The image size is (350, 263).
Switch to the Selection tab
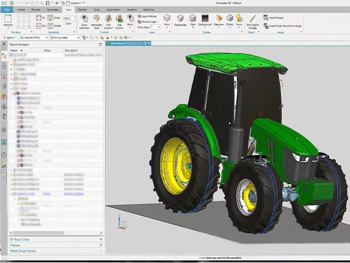(149, 10)
